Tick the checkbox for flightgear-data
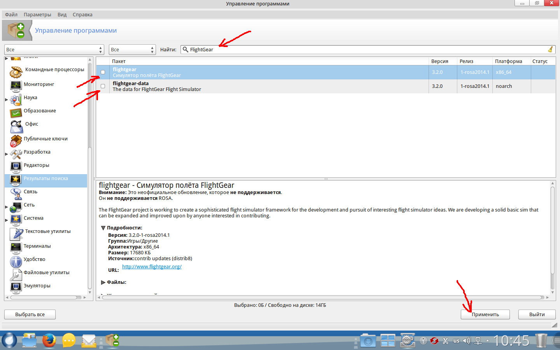The height and width of the screenshot is (350, 560). pos(103,86)
